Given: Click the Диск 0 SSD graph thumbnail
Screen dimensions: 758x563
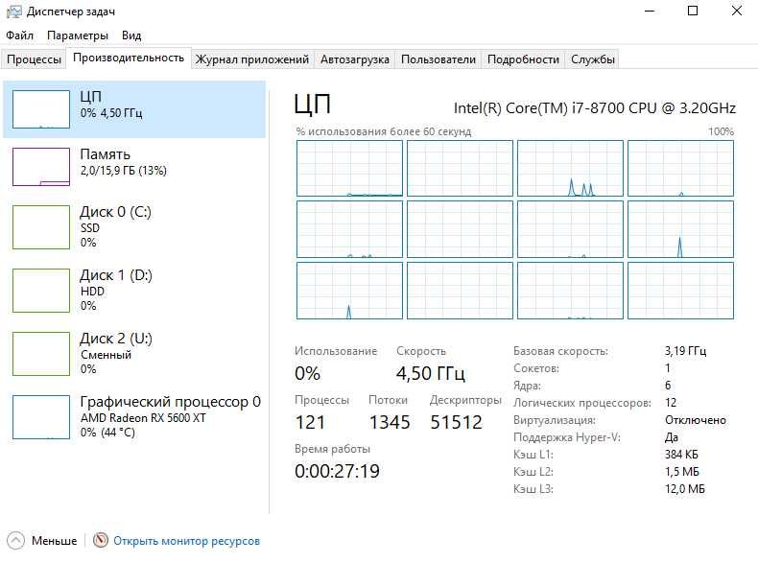Looking at the screenshot, I should pos(41,227).
